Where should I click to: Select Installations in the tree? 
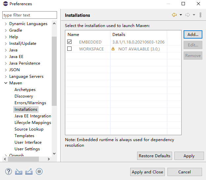pos(26,109)
